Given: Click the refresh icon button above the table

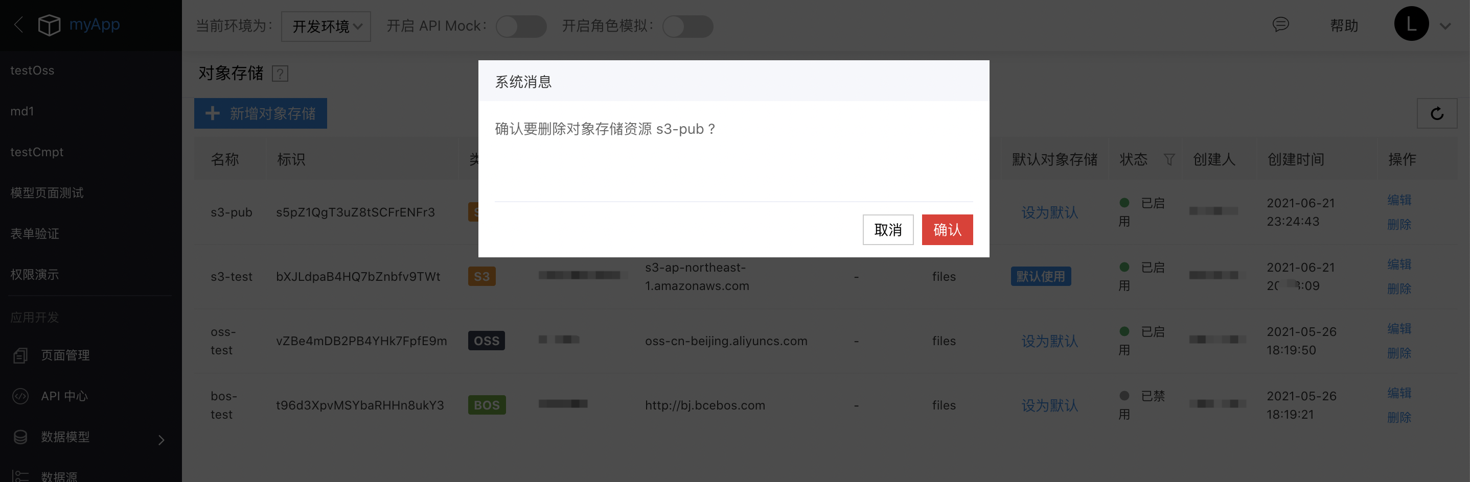Looking at the screenshot, I should coord(1437,113).
